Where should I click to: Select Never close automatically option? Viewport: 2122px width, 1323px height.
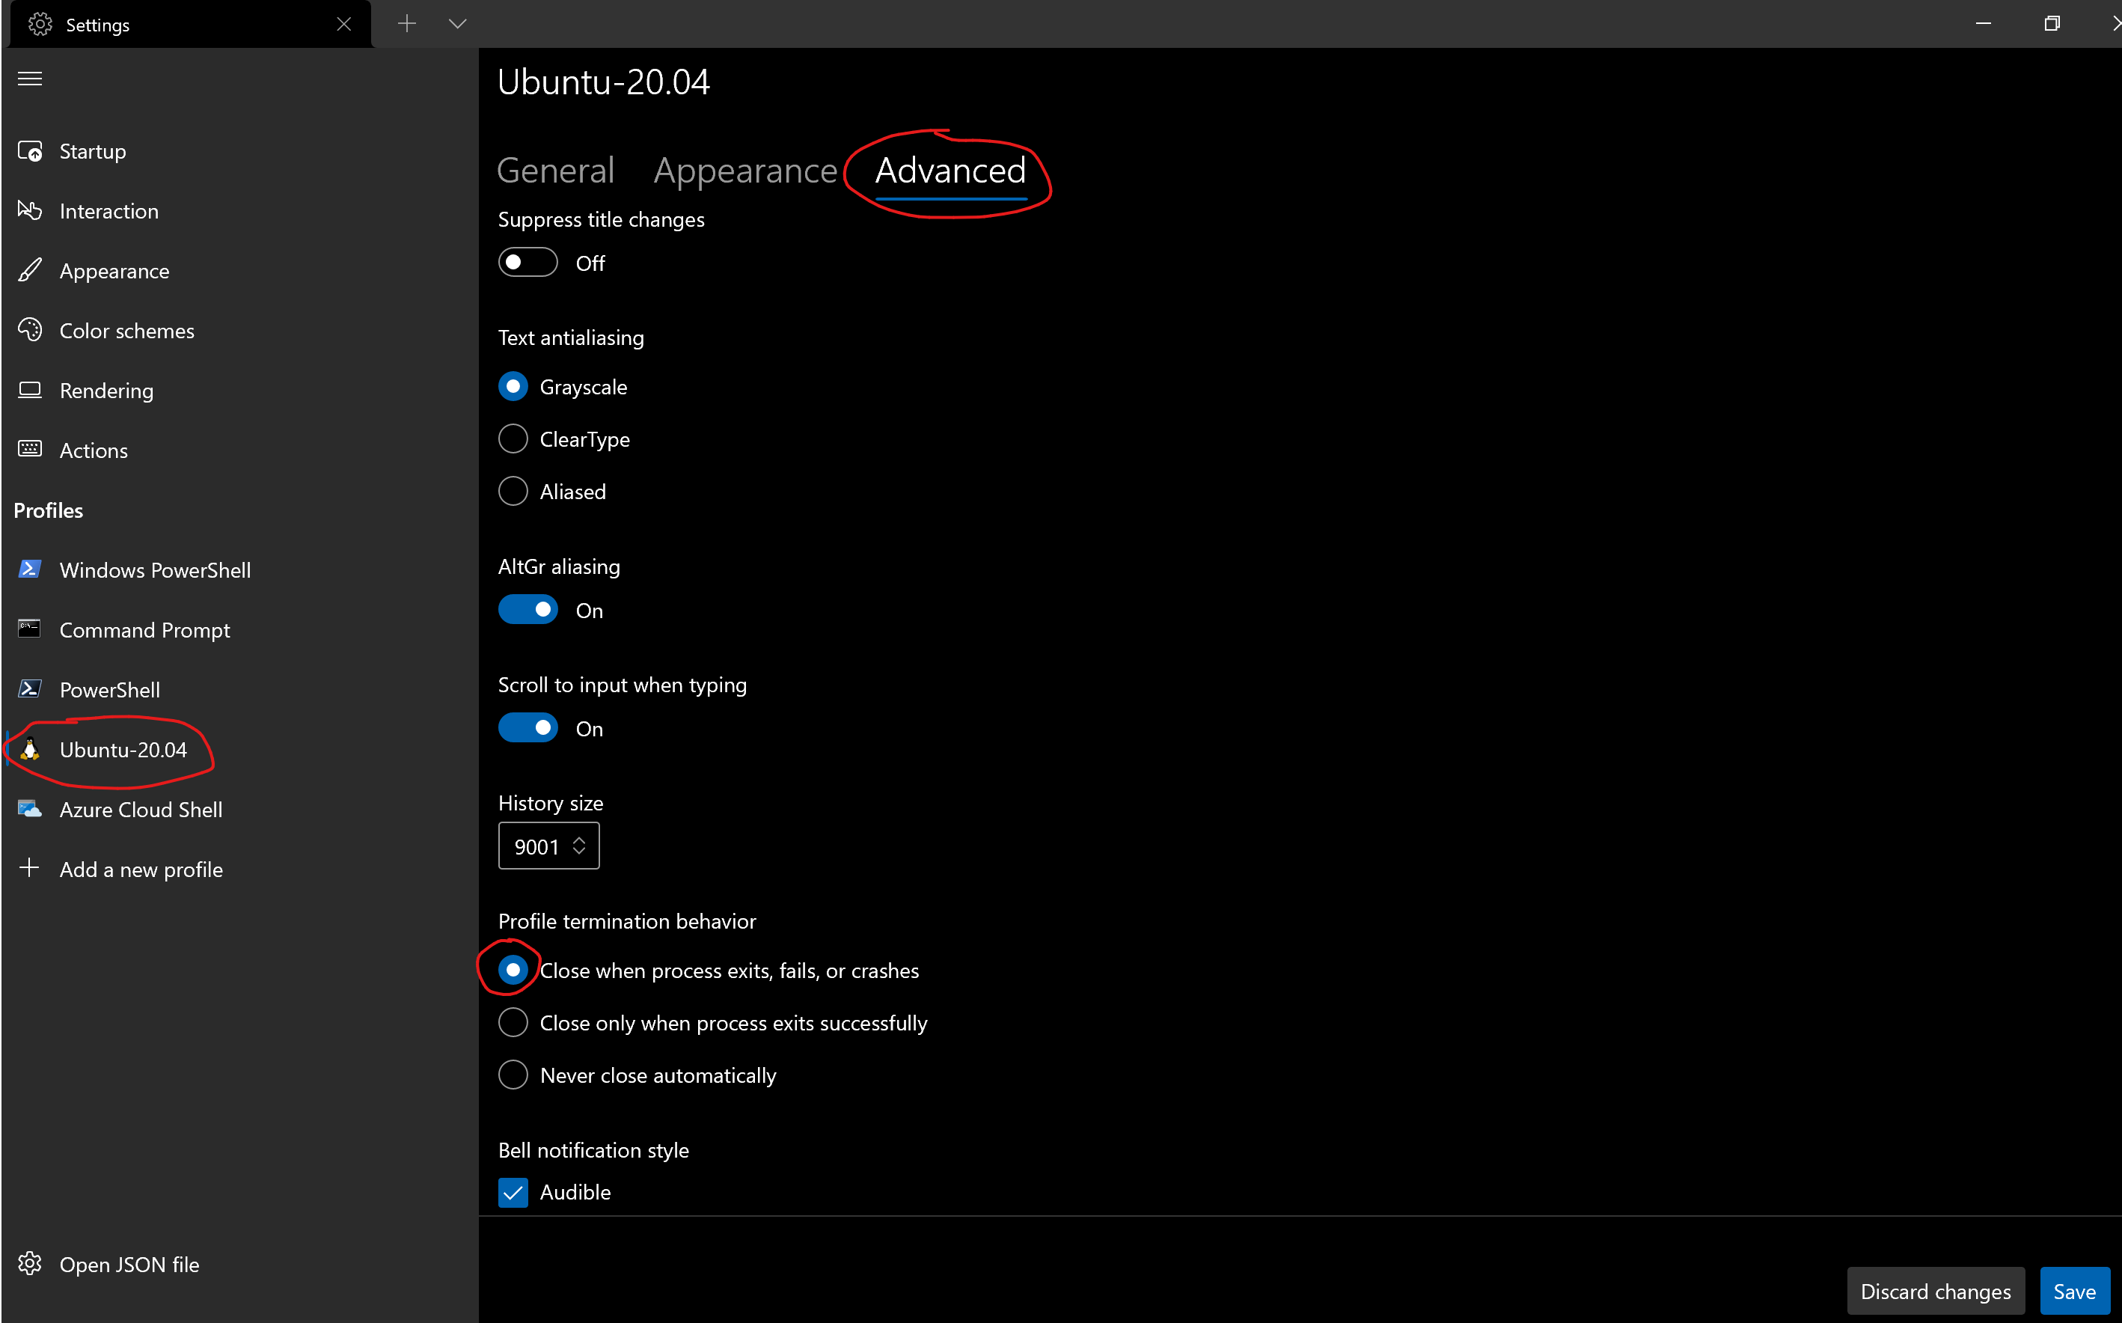pos(513,1075)
